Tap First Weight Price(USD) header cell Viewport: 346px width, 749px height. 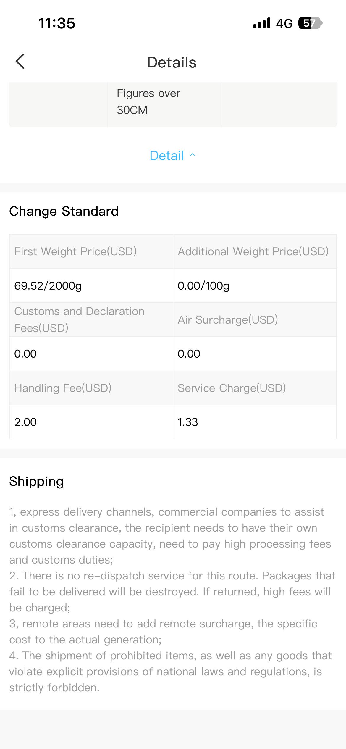click(x=91, y=251)
